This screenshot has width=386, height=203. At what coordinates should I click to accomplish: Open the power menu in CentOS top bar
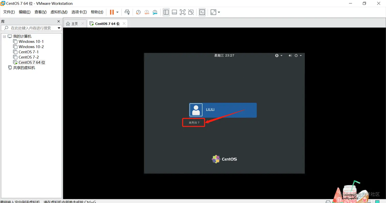pos(298,55)
